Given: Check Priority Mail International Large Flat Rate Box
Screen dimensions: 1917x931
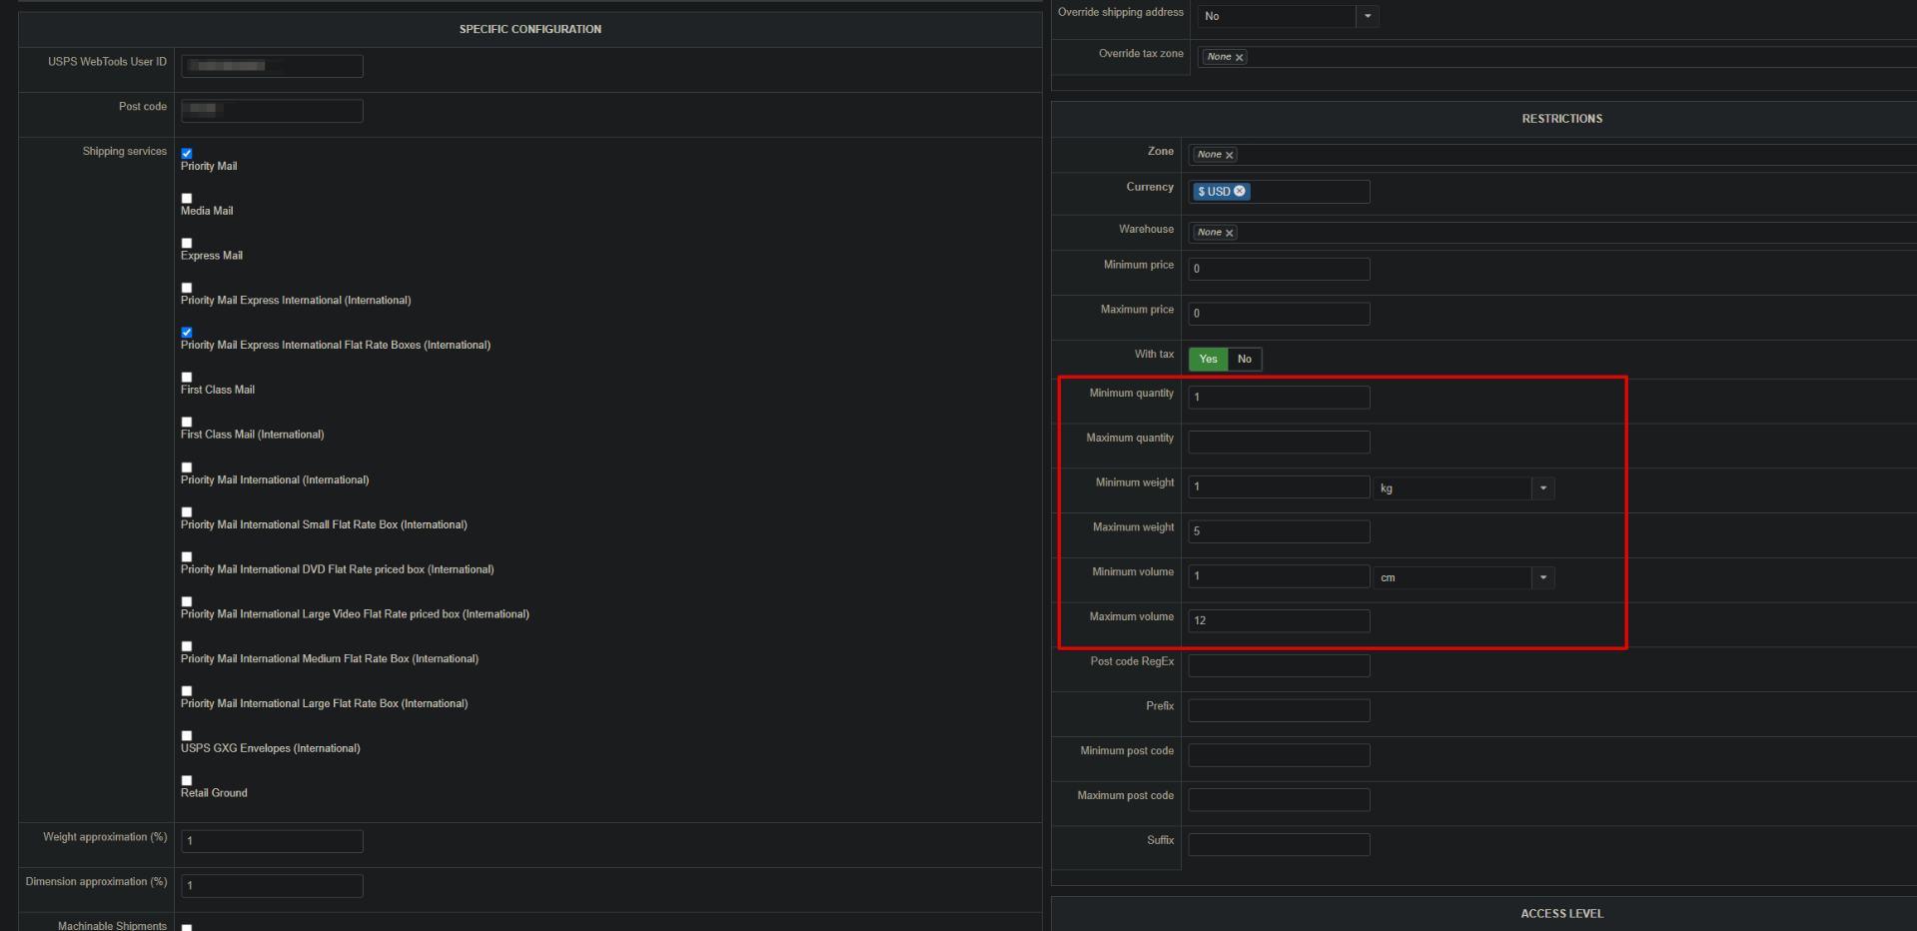Looking at the screenshot, I should click(187, 691).
